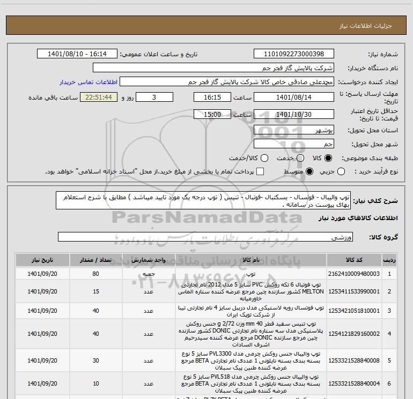Click product code 1254121829160002
Image resolution: width=413 pixels, height=399 pixels.
[354, 334]
